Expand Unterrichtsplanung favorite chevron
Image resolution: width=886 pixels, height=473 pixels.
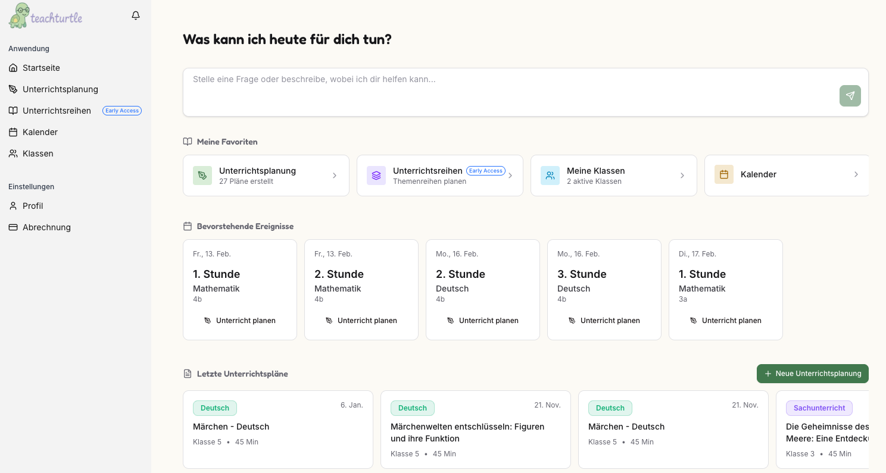pos(335,176)
